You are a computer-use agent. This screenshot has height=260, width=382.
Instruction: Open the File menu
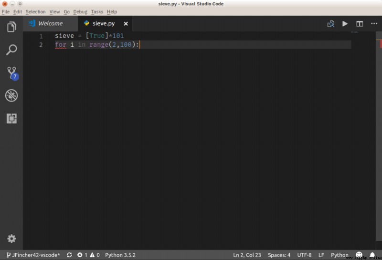pos(6,11)
